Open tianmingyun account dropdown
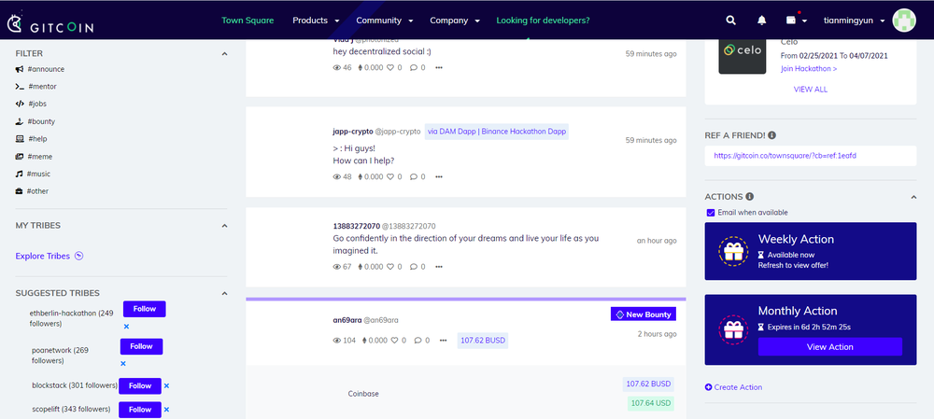 point(855,21)
